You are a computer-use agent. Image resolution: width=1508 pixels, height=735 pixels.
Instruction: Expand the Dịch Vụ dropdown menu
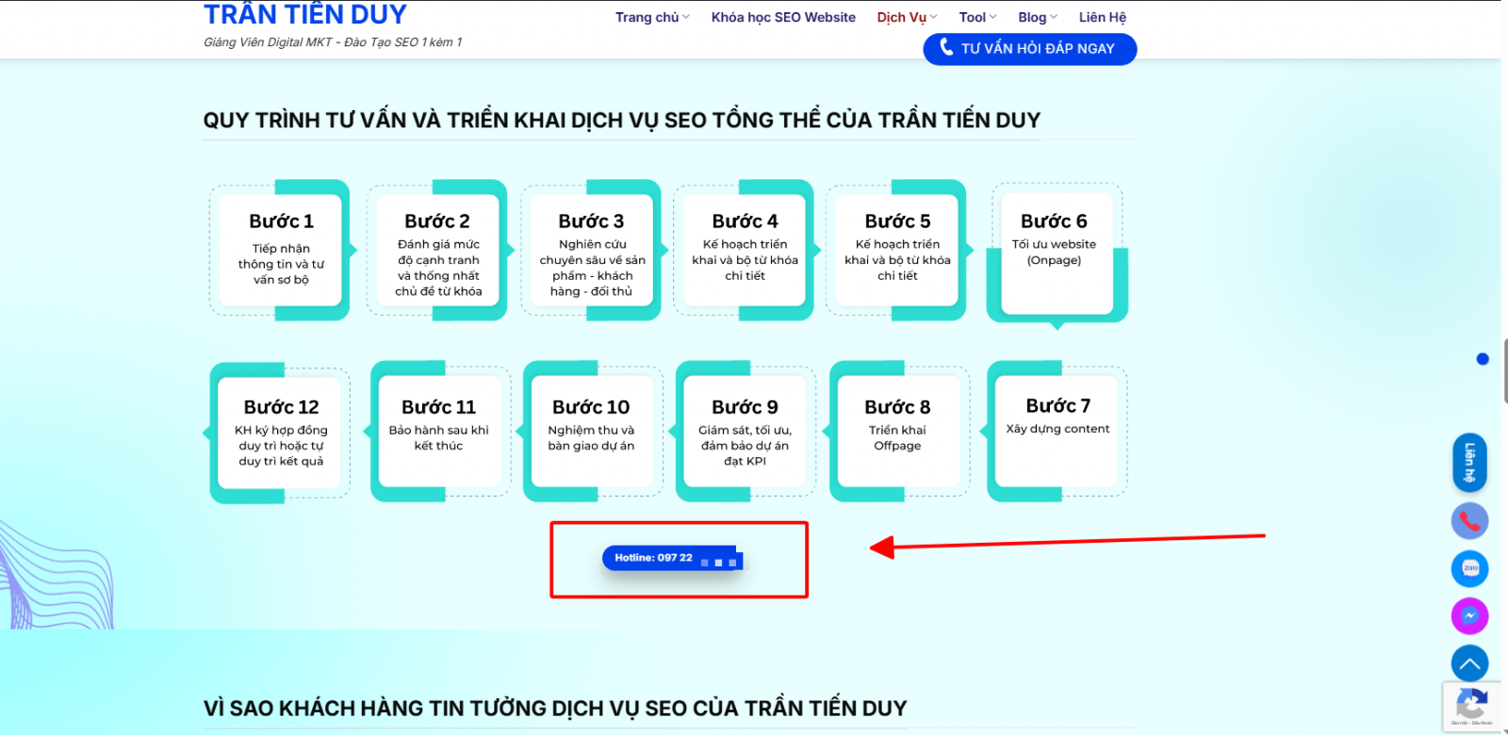point(907,17)
